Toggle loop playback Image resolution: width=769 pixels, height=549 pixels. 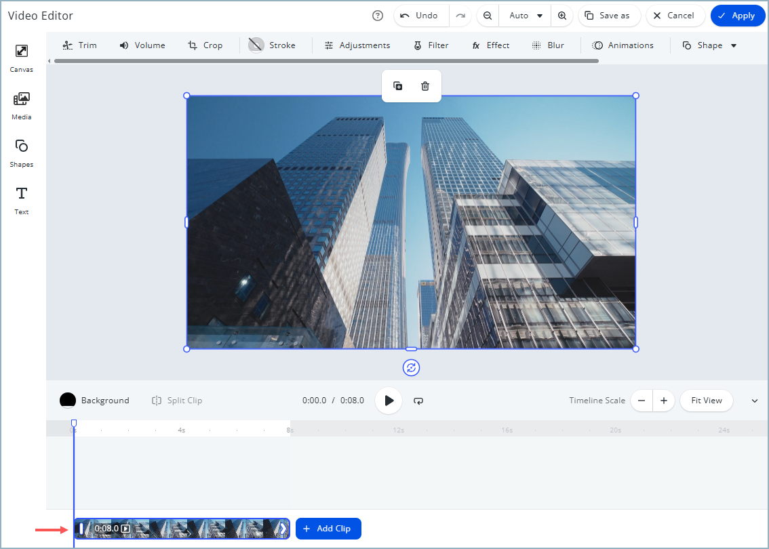click(x=419, y=401)
